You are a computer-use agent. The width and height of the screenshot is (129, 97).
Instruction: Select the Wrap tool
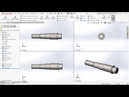91,16
